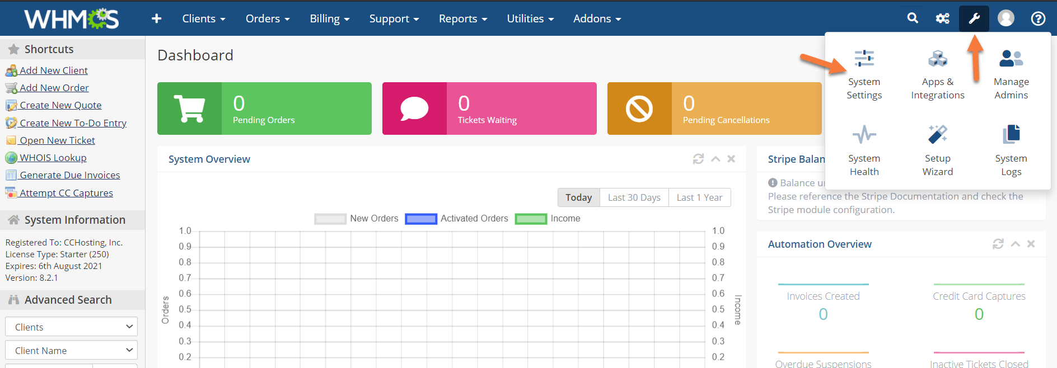Viewport: 1057px width, 368px height.
Task: Open the help question mark icon
Action: [x=1037, y=18]
